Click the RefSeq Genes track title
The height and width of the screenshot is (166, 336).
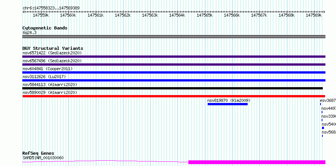[39, 153]
